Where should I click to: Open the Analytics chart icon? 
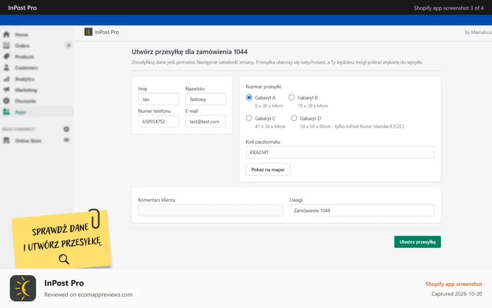(x=6, y=79)
